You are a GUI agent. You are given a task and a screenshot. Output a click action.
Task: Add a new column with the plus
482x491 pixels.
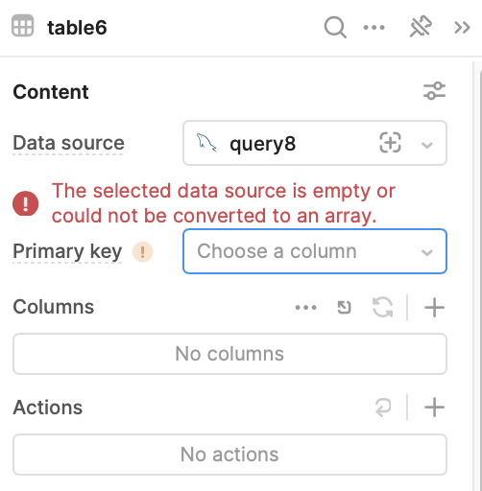434,308
